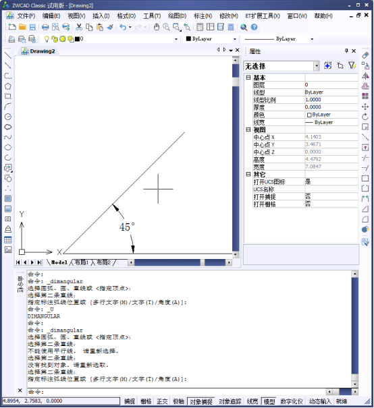Open the layer dropdown list
Screen dimensions: 374x408
[176, 39]
